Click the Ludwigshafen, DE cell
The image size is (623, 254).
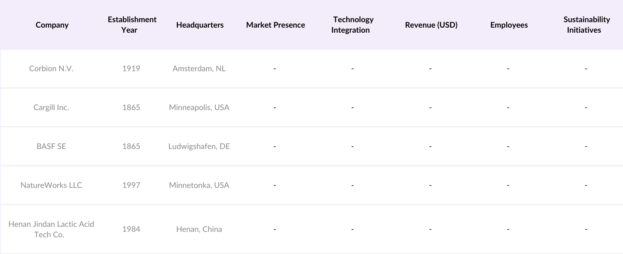click(199, 146)
